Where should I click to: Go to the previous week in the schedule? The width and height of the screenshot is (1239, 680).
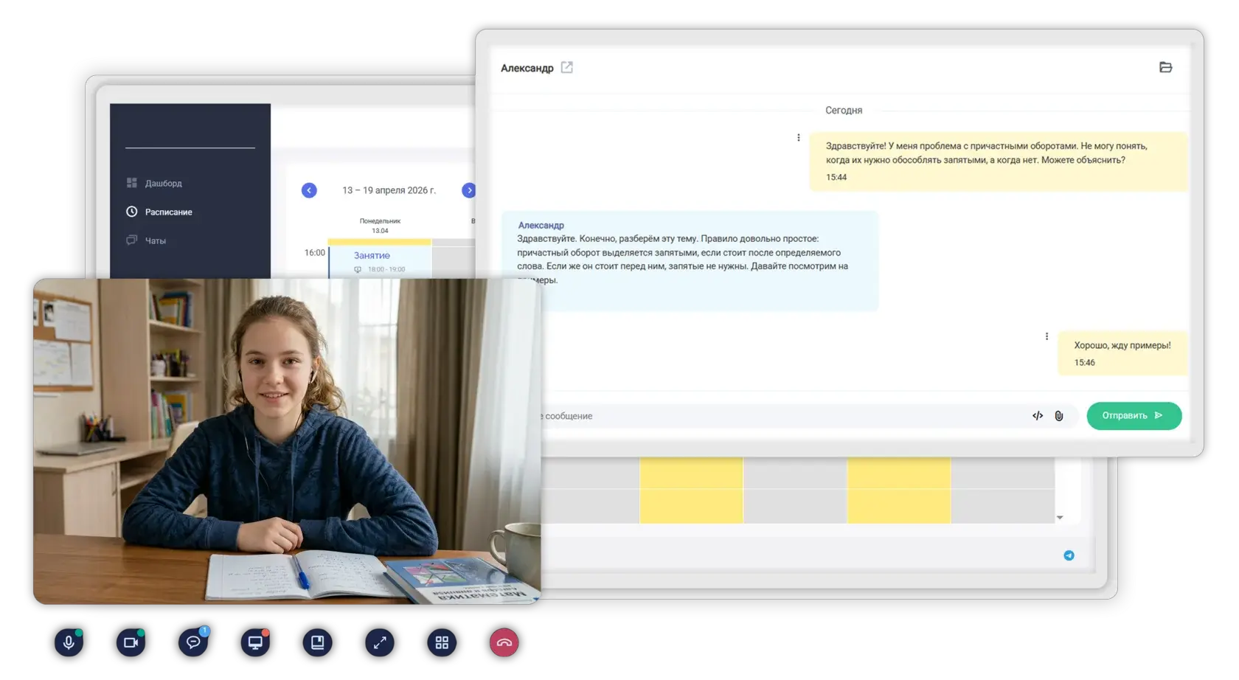click(309, 190)
